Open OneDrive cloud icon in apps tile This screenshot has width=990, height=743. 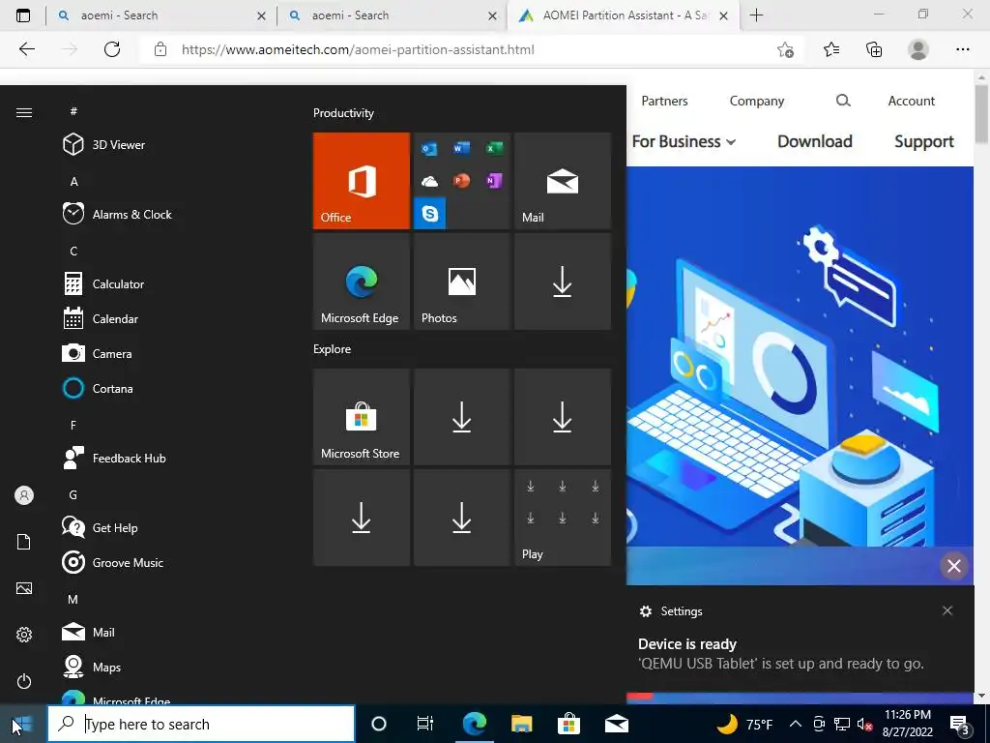[429, 181]
